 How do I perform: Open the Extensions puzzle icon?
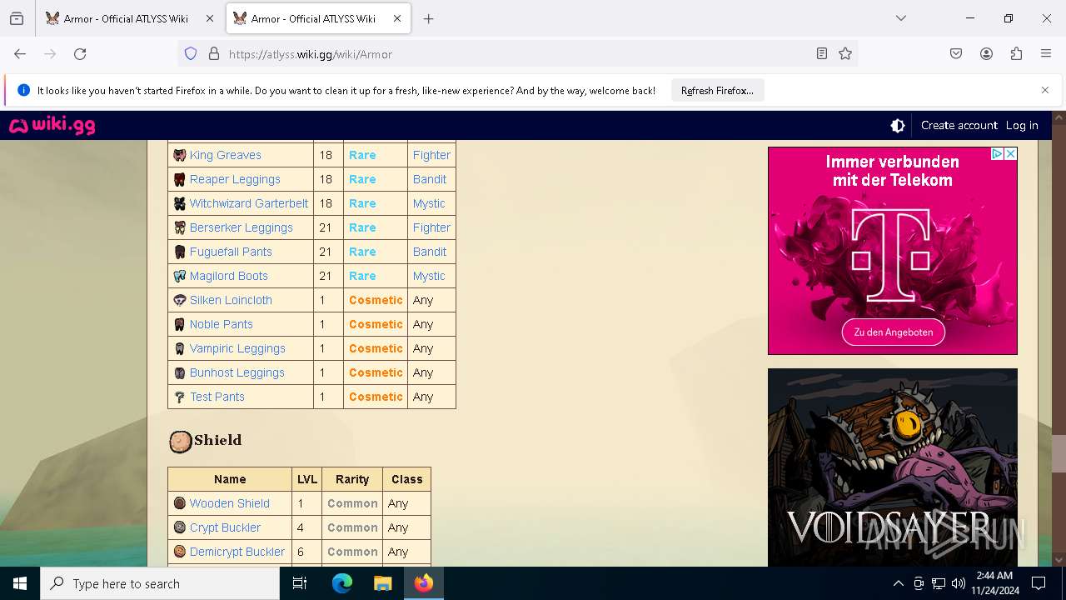click(x=1016, y=54)
